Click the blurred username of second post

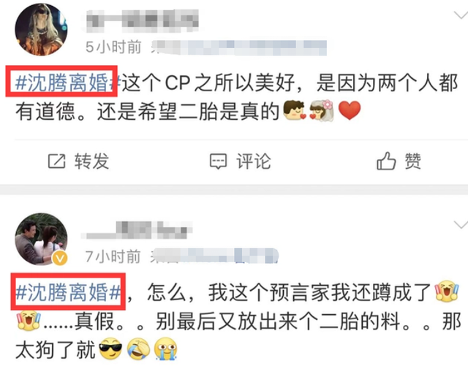point(137,230)
